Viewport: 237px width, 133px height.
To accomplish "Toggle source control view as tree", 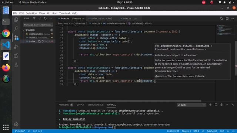I will tap(34, 18).
